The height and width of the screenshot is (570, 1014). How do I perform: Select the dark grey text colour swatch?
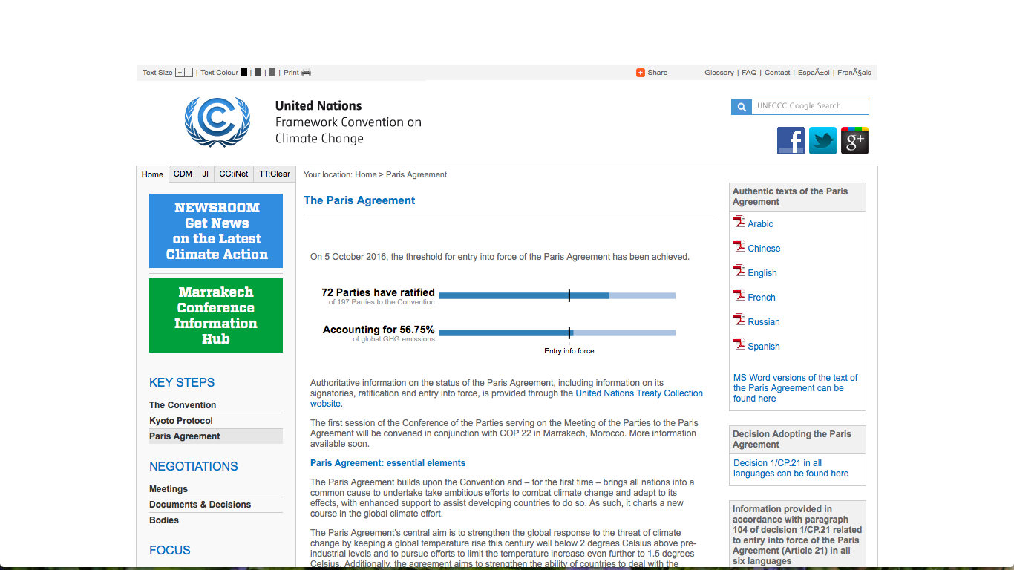point(258,73)
